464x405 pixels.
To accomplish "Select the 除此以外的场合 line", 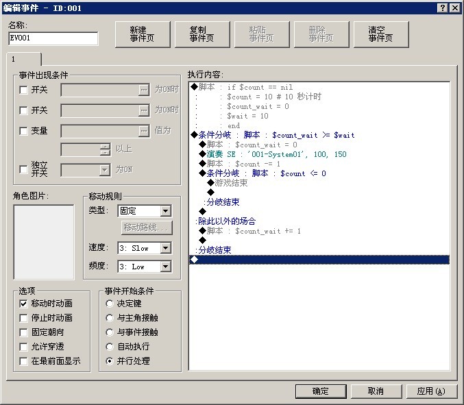I will click(x=319, y=221).
